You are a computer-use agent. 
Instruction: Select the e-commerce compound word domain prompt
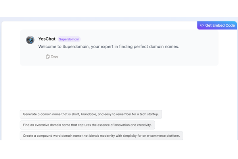pyautogui.click(x=101, y=136)
